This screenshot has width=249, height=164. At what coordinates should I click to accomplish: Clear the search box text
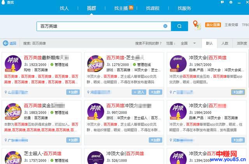click(x=165, y=26)
